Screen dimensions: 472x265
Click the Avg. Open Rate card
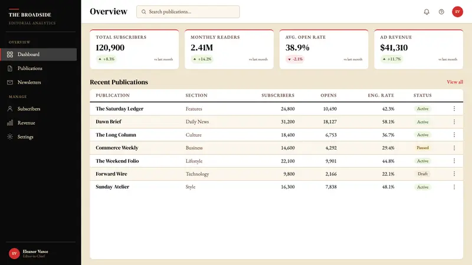pos(324,49)
